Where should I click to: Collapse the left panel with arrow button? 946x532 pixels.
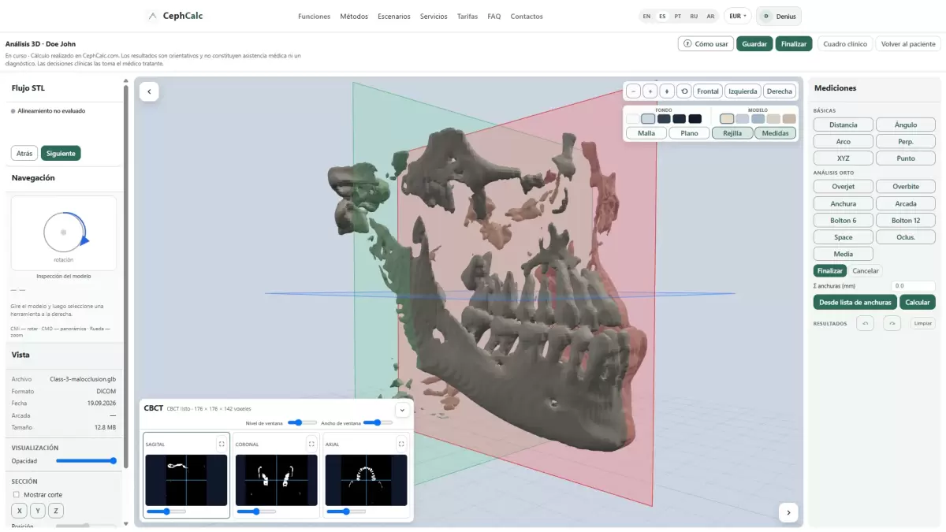[149, 91]
